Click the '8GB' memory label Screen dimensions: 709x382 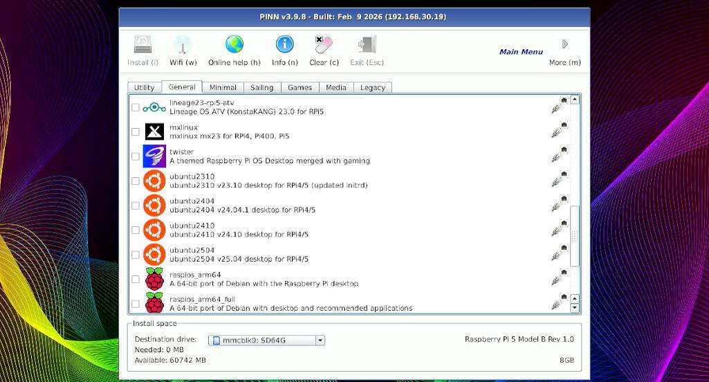point(567,361)
